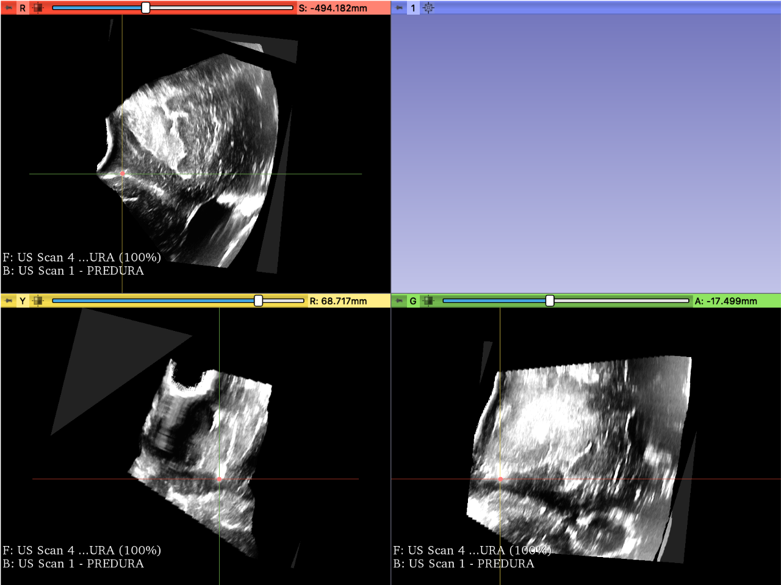The width and height of the screenshot is (781, 585).
Task: Select the G view label
Action: (x=412, y=300)
